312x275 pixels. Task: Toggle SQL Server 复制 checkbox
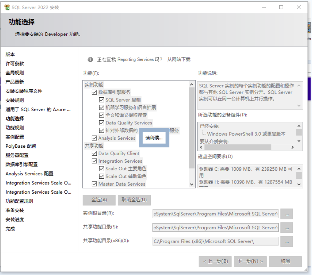pyautogui.click(x=101, y=100)
